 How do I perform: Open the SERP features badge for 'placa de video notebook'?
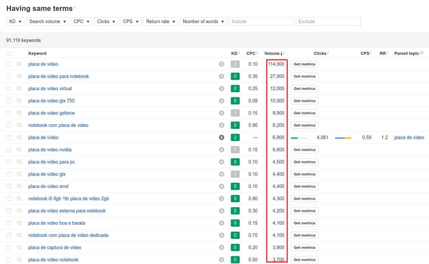(222, 260)
